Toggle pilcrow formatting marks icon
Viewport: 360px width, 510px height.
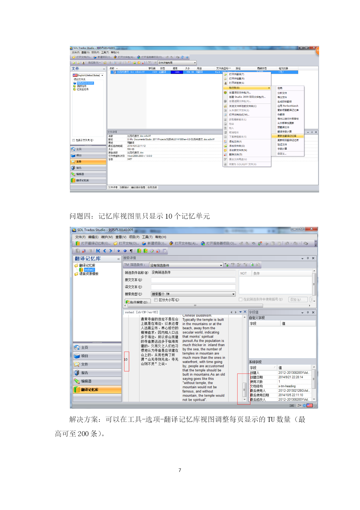[131, 251]
